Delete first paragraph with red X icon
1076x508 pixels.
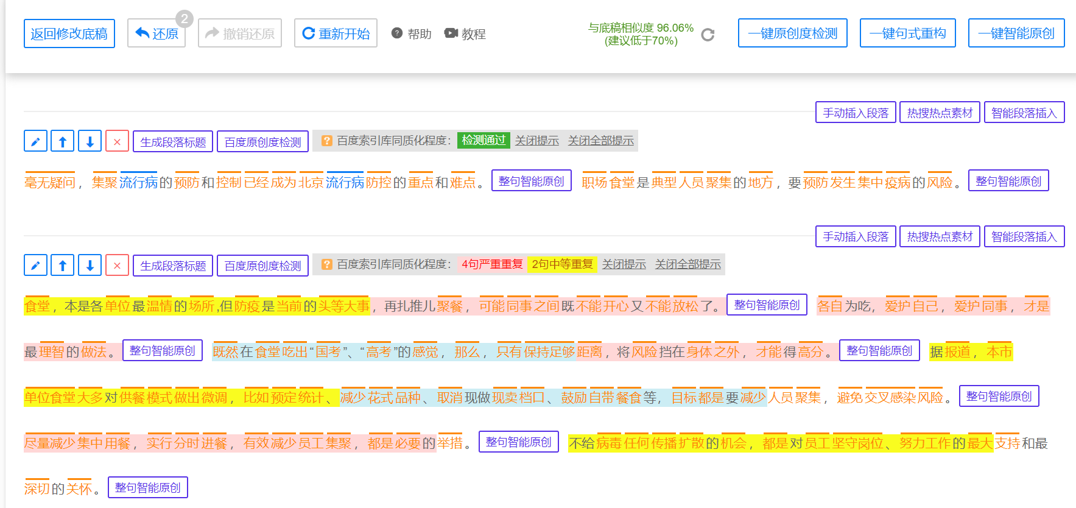(x=117, y=141)
